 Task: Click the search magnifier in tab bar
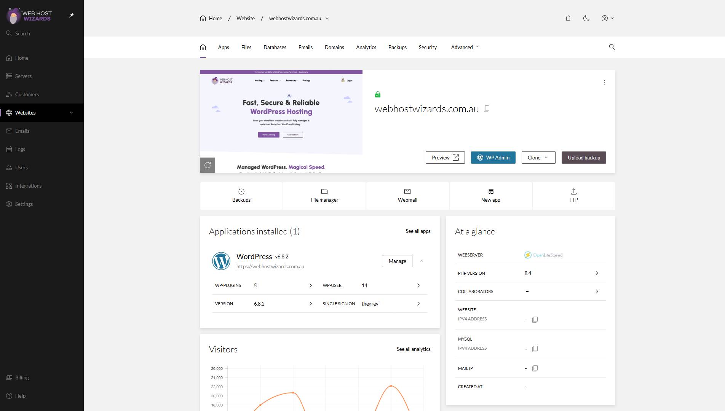pyautogui.click(x=612, y=47)
